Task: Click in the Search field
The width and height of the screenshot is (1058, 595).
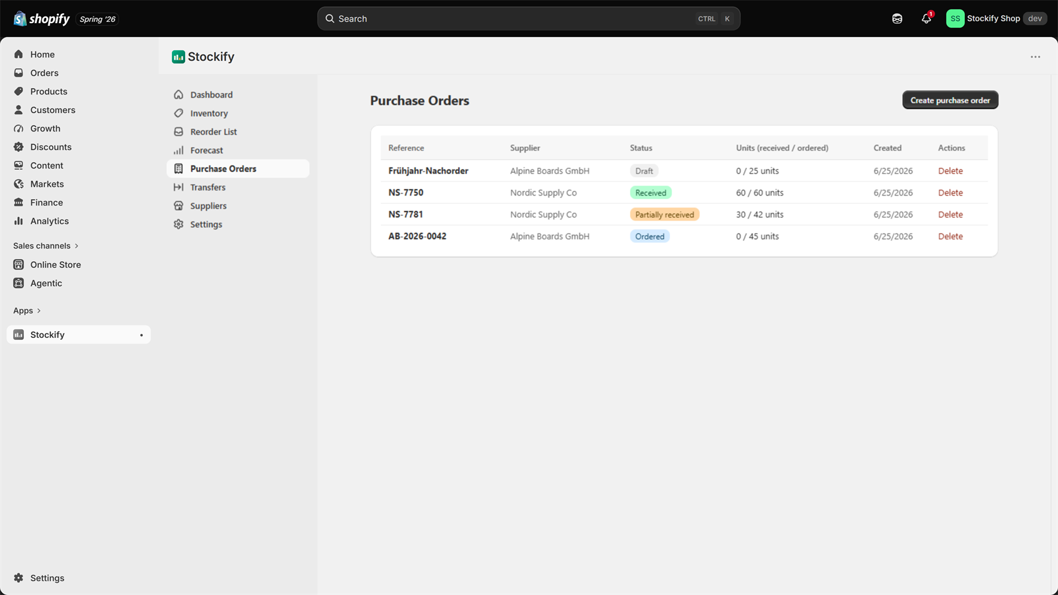Action: point(529,19)
